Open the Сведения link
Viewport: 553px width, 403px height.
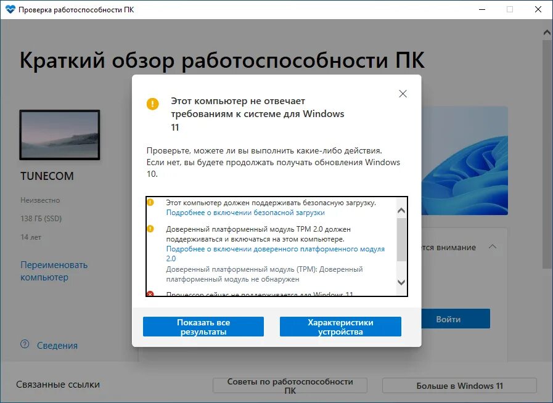tap(57, 346)
